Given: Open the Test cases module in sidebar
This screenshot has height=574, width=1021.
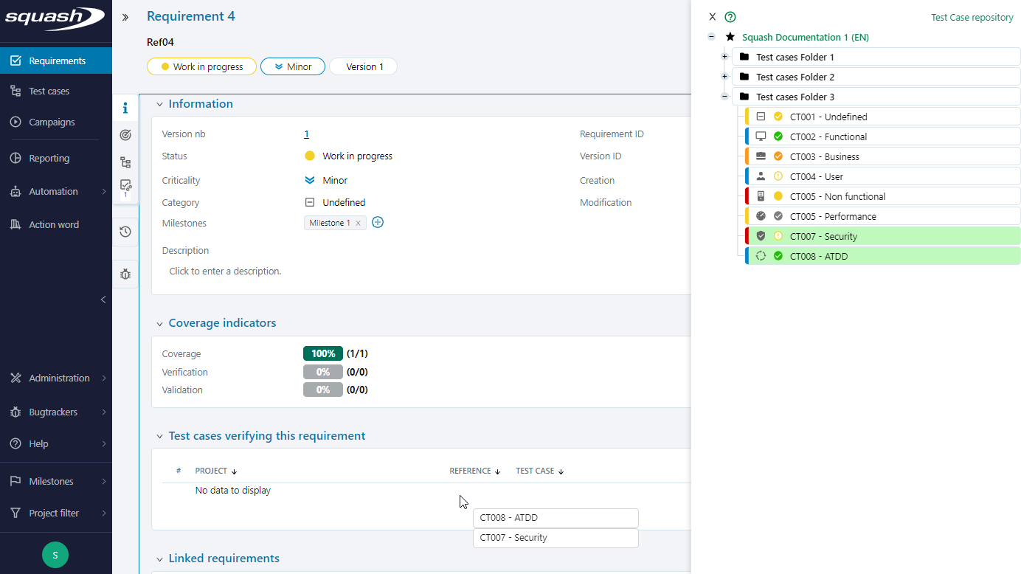Looking at the screenshot, I should pyautogui.click(x=49, y=90).
